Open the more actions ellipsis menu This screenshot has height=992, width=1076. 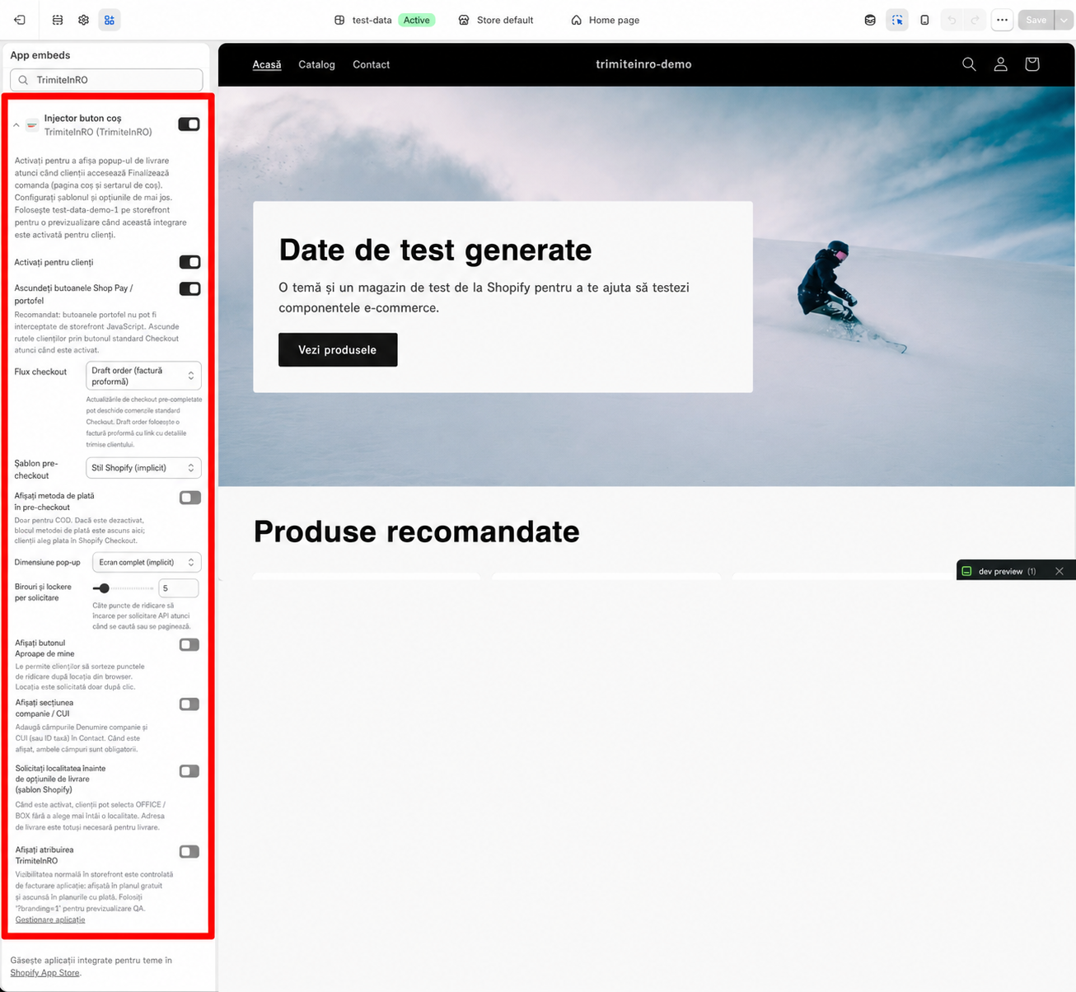pos(1002,20)
